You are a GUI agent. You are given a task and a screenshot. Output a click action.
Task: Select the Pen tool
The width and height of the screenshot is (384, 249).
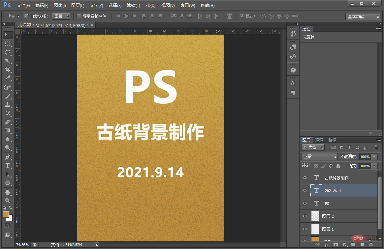coord(8,157)
